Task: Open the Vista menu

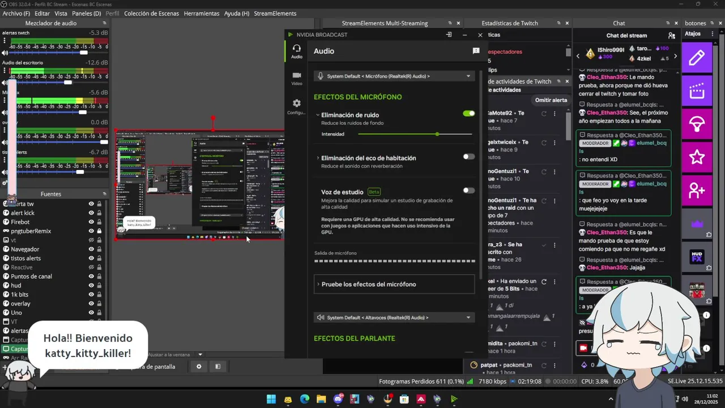Action: point(61,13)
